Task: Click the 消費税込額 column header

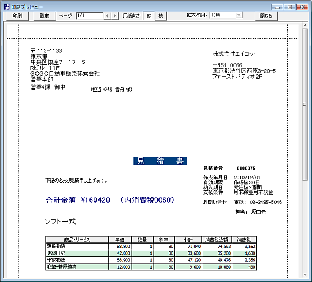Action: click(x=217, y=240)
